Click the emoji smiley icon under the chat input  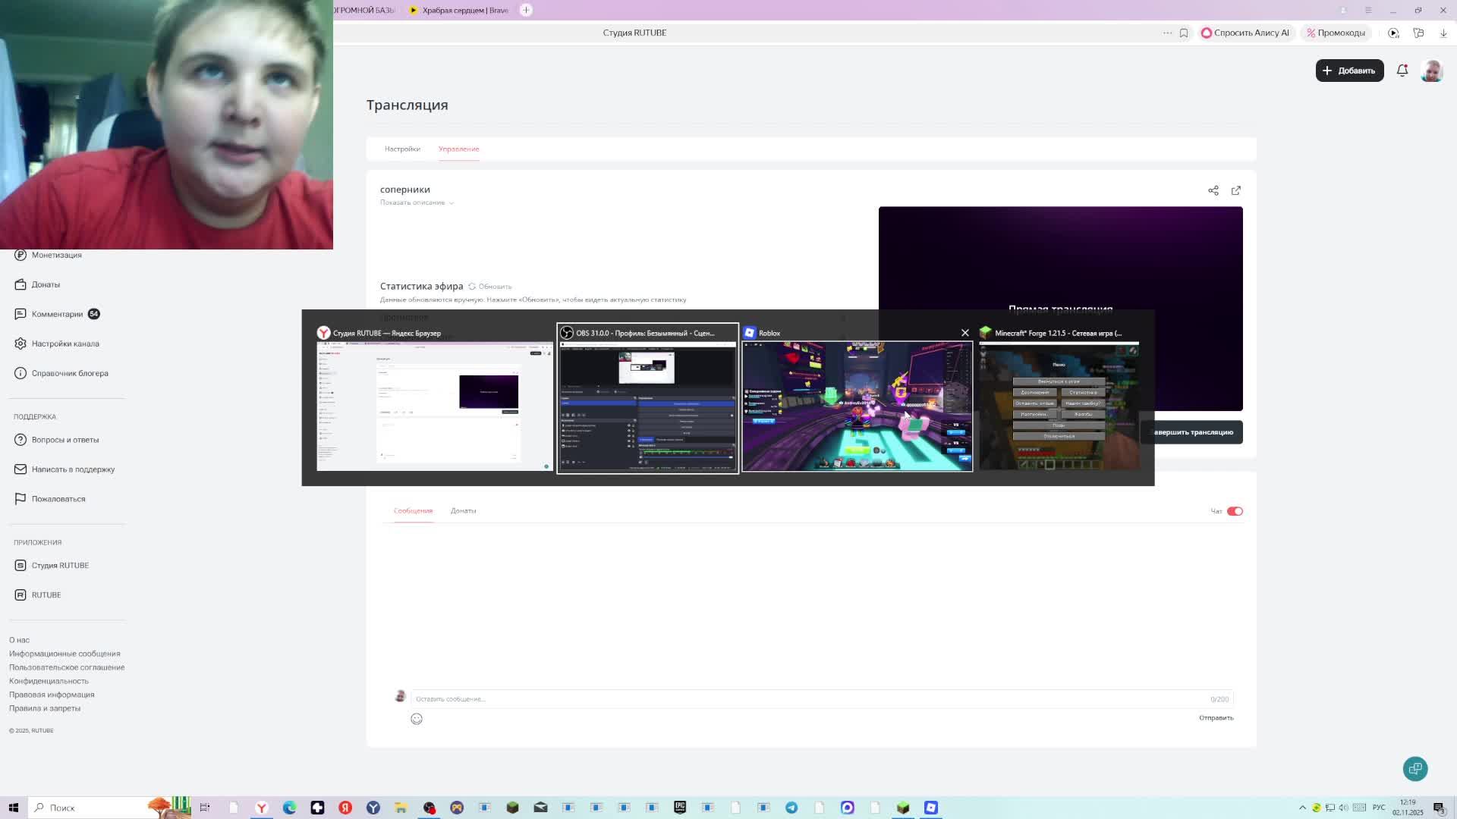pos(417,719)
